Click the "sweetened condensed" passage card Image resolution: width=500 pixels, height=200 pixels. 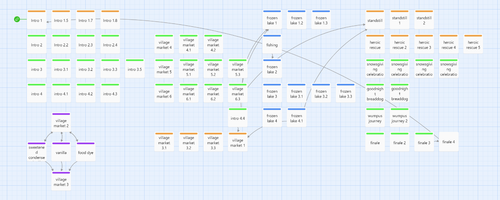[x=37, y=152]
